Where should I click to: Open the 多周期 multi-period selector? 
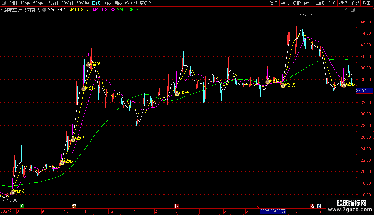click(x=131, y=3)
